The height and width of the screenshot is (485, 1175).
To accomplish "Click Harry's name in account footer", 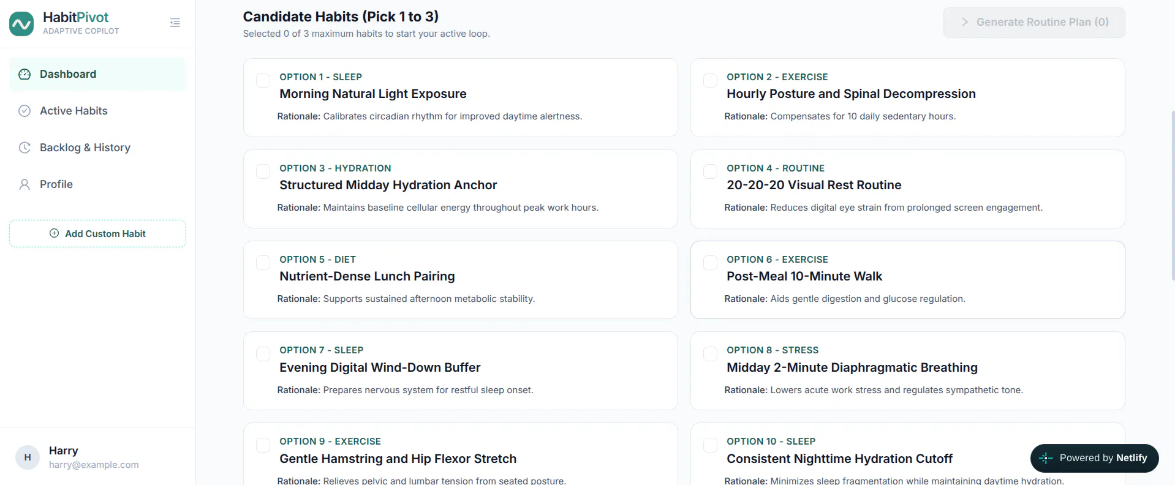I will pos(64,451).
